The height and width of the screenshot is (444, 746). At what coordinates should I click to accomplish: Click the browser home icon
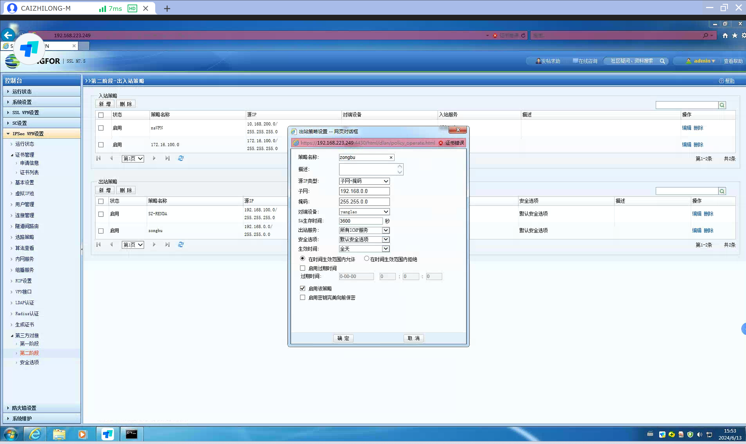click(x=725, y=36)
